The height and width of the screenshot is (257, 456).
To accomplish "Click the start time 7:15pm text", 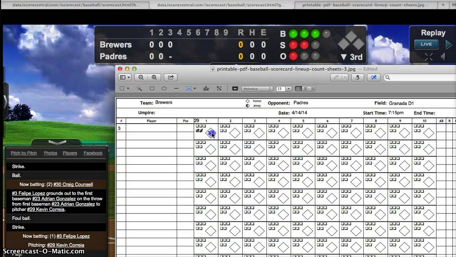I will point(396,113).
